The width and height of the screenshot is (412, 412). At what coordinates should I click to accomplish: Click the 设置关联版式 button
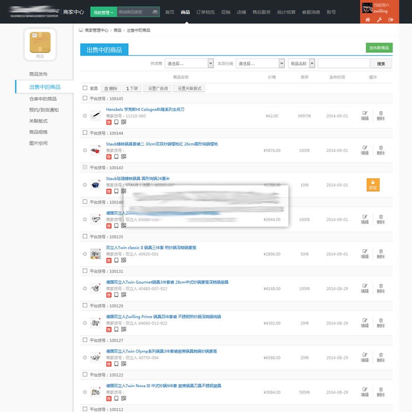click(x=189, y=88)
